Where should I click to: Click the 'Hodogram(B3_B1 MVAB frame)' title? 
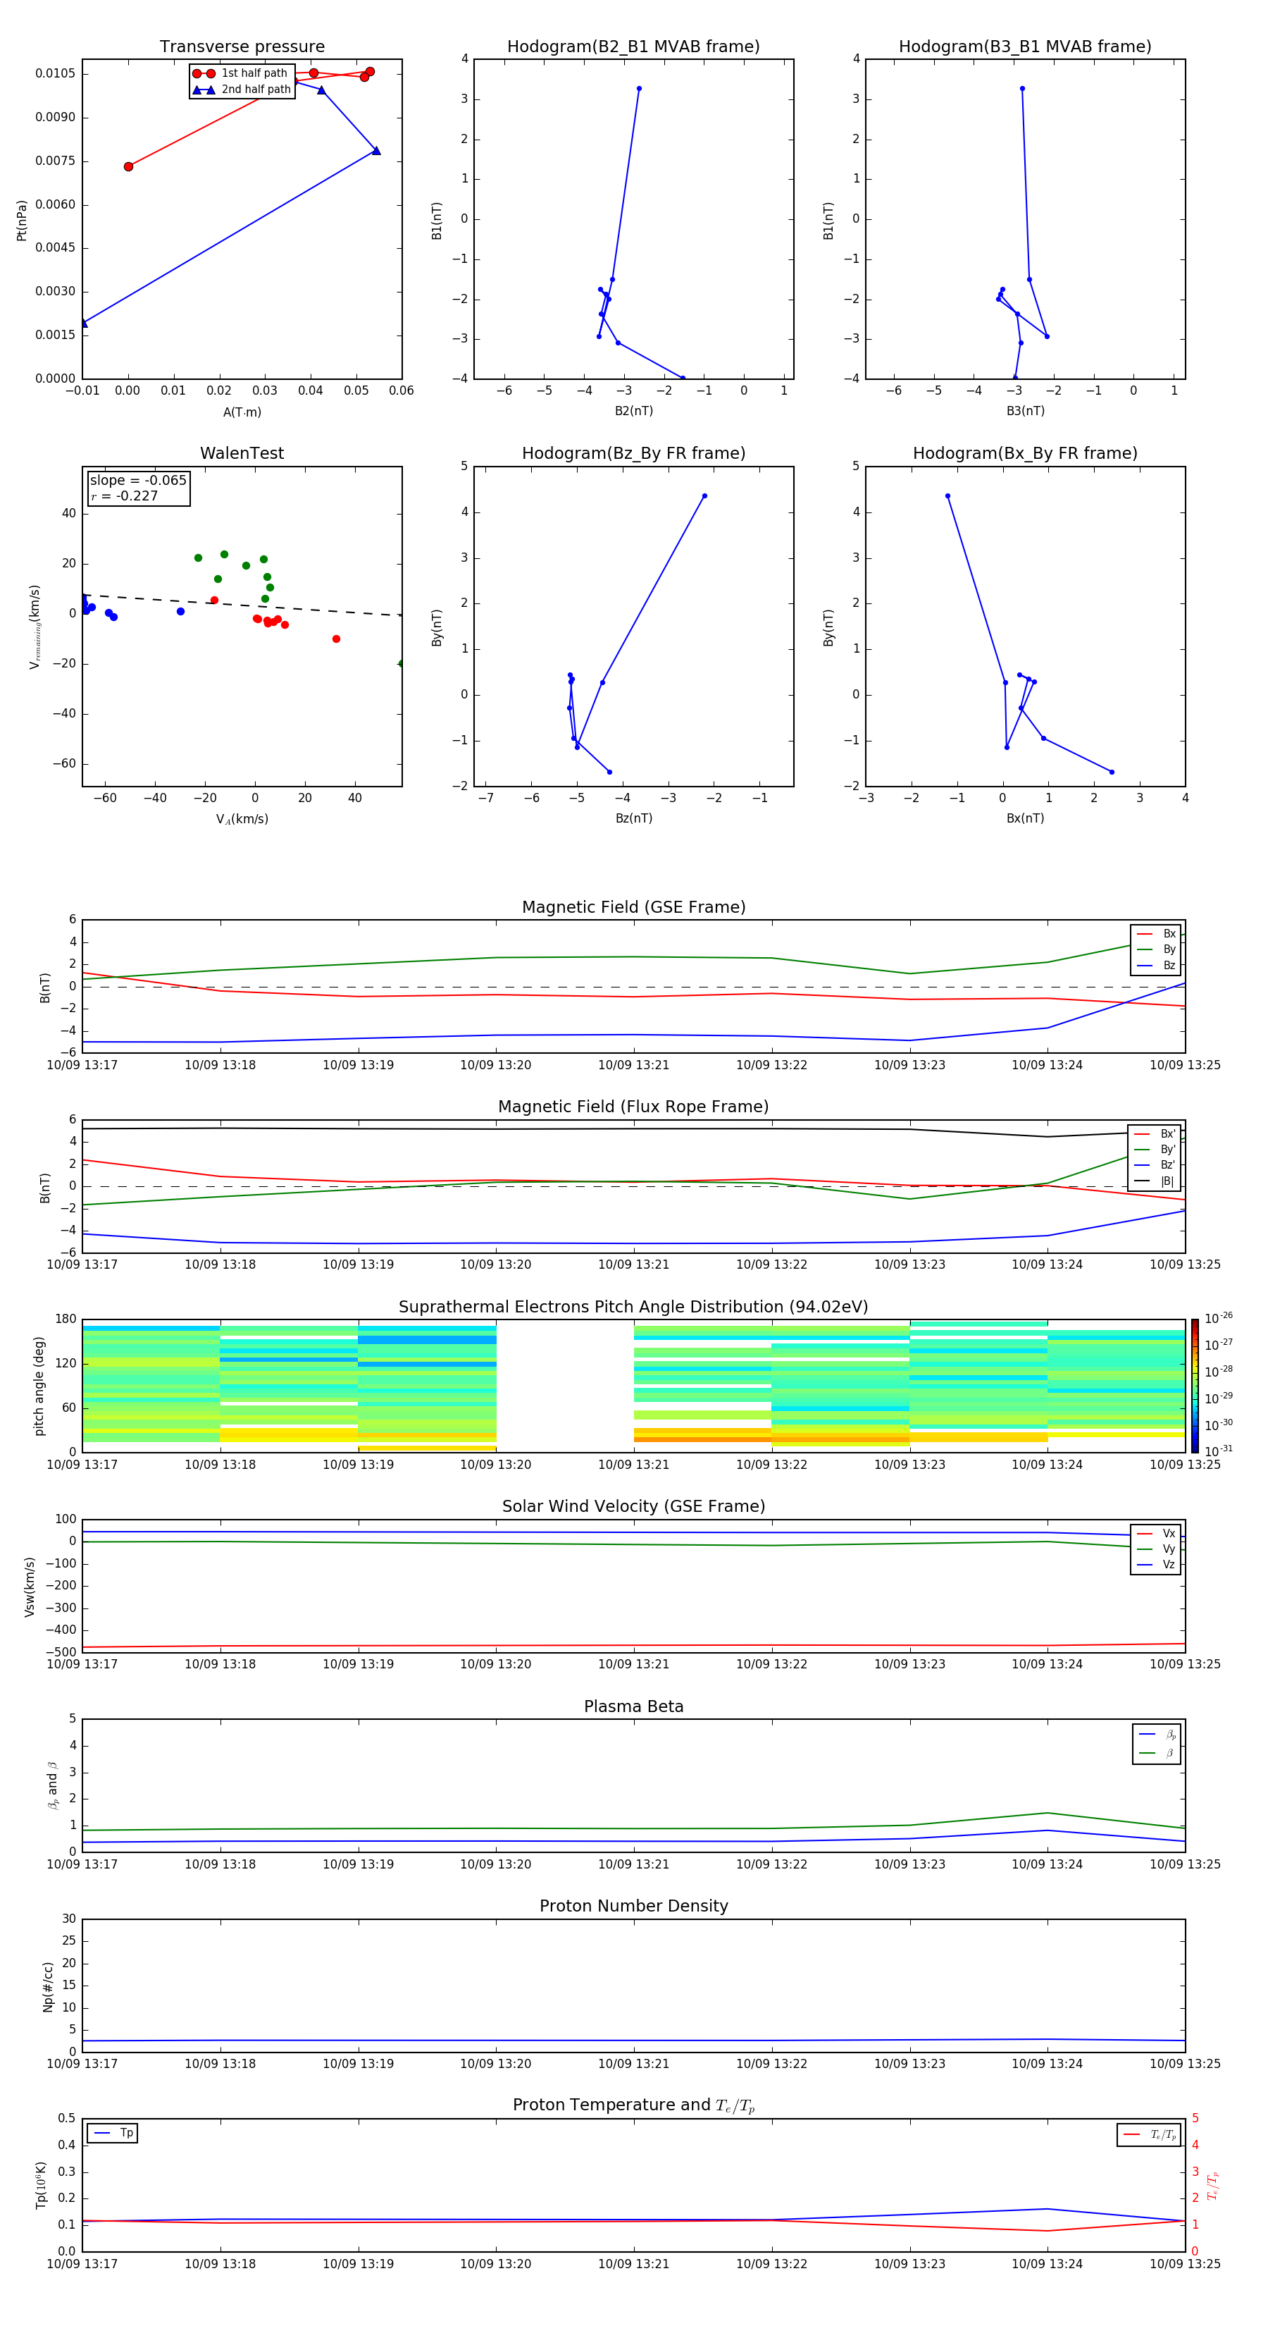[x=1025, y=47]
